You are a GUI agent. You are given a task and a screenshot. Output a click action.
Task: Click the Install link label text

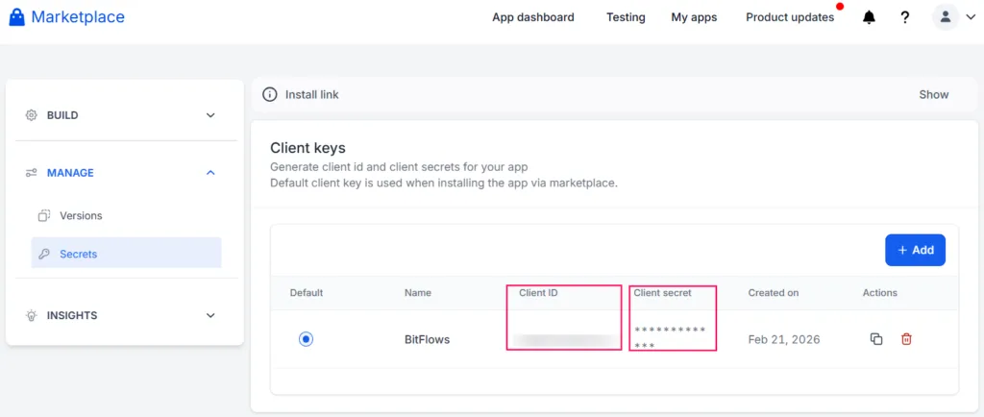click(x=312, y=95)
